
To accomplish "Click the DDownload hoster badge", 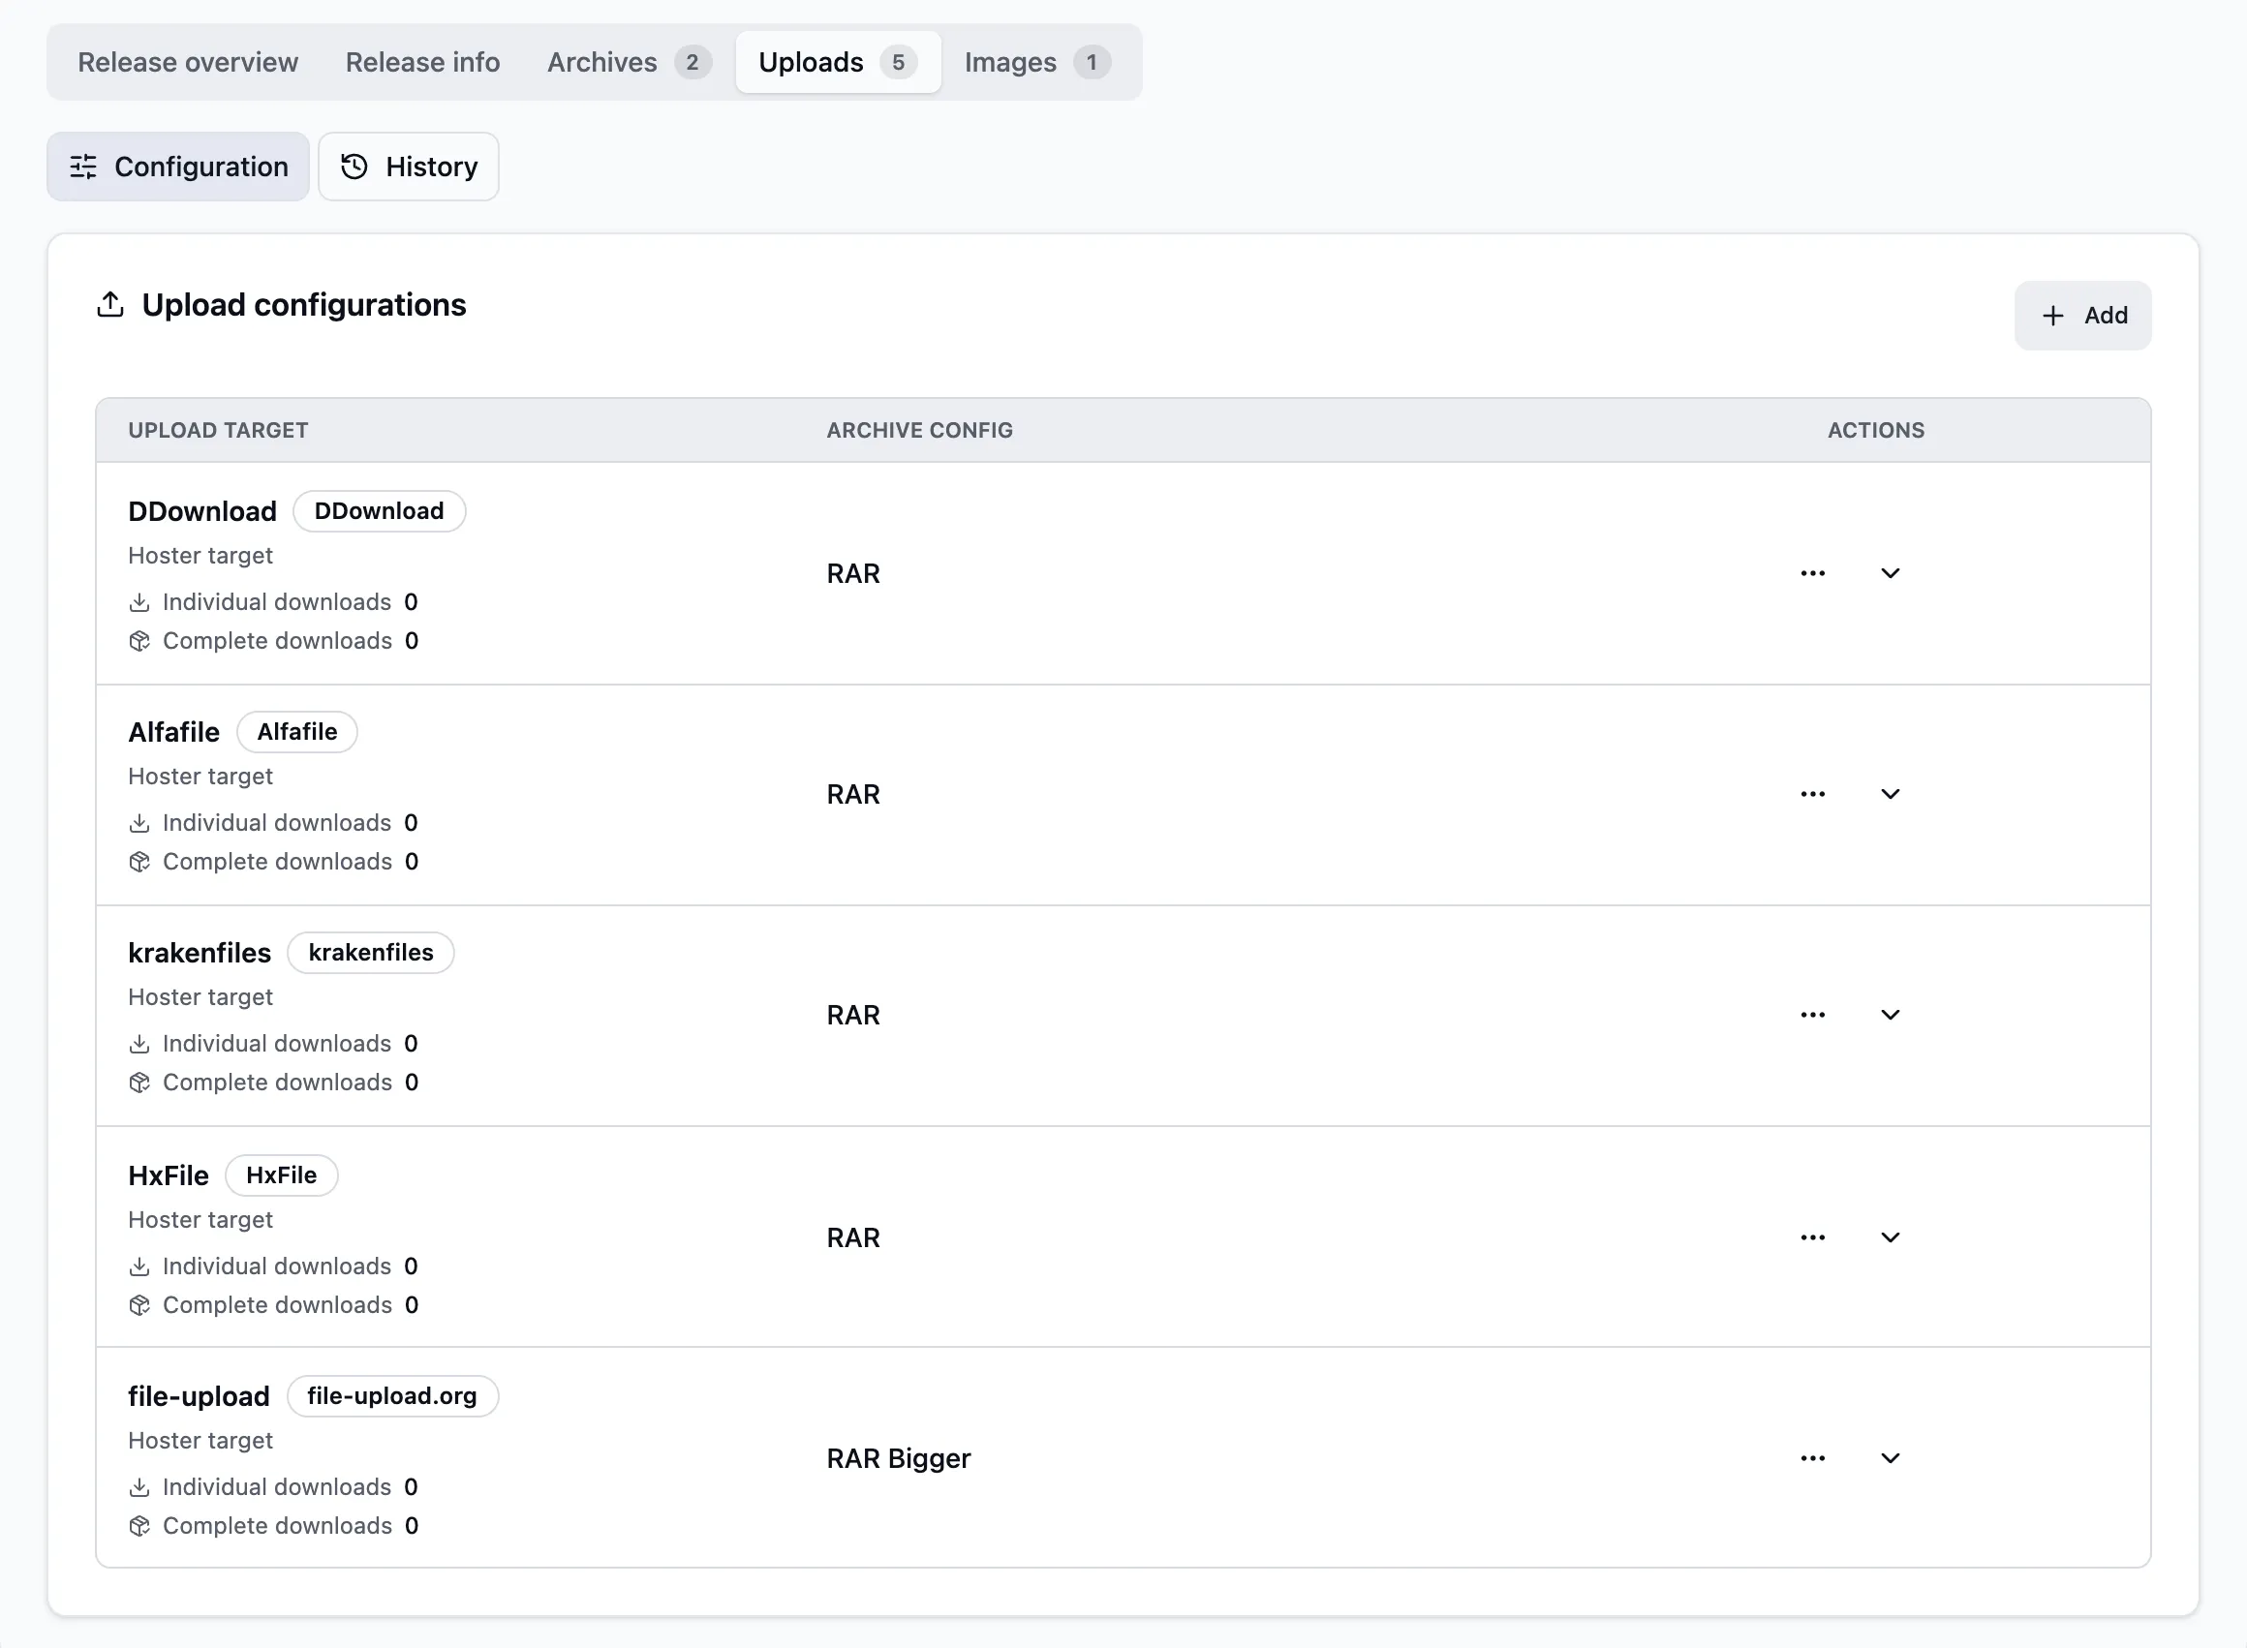I will point(379,510).
